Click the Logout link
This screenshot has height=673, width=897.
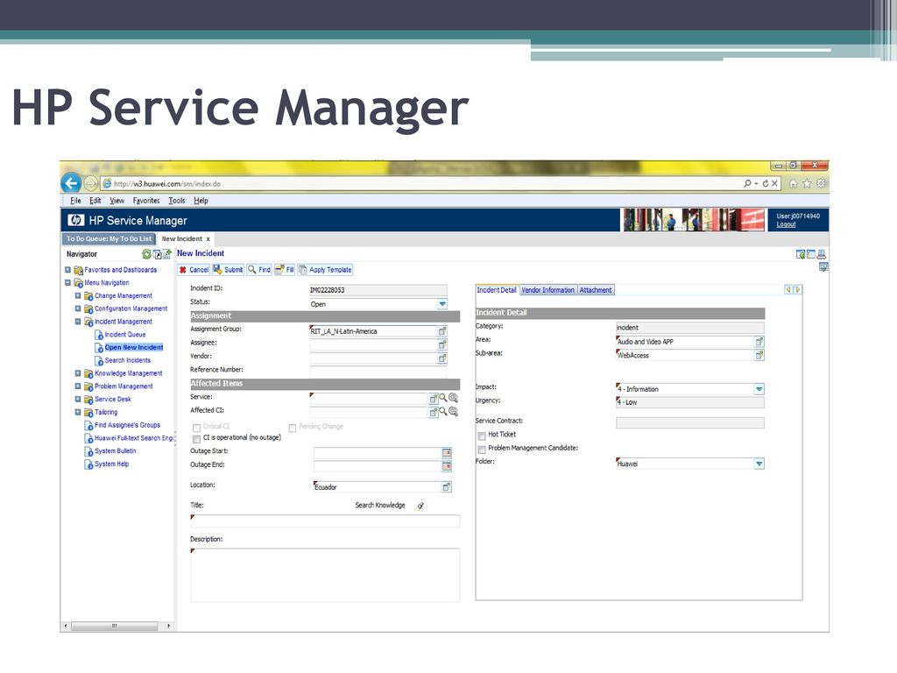click(x=786, y=224)
